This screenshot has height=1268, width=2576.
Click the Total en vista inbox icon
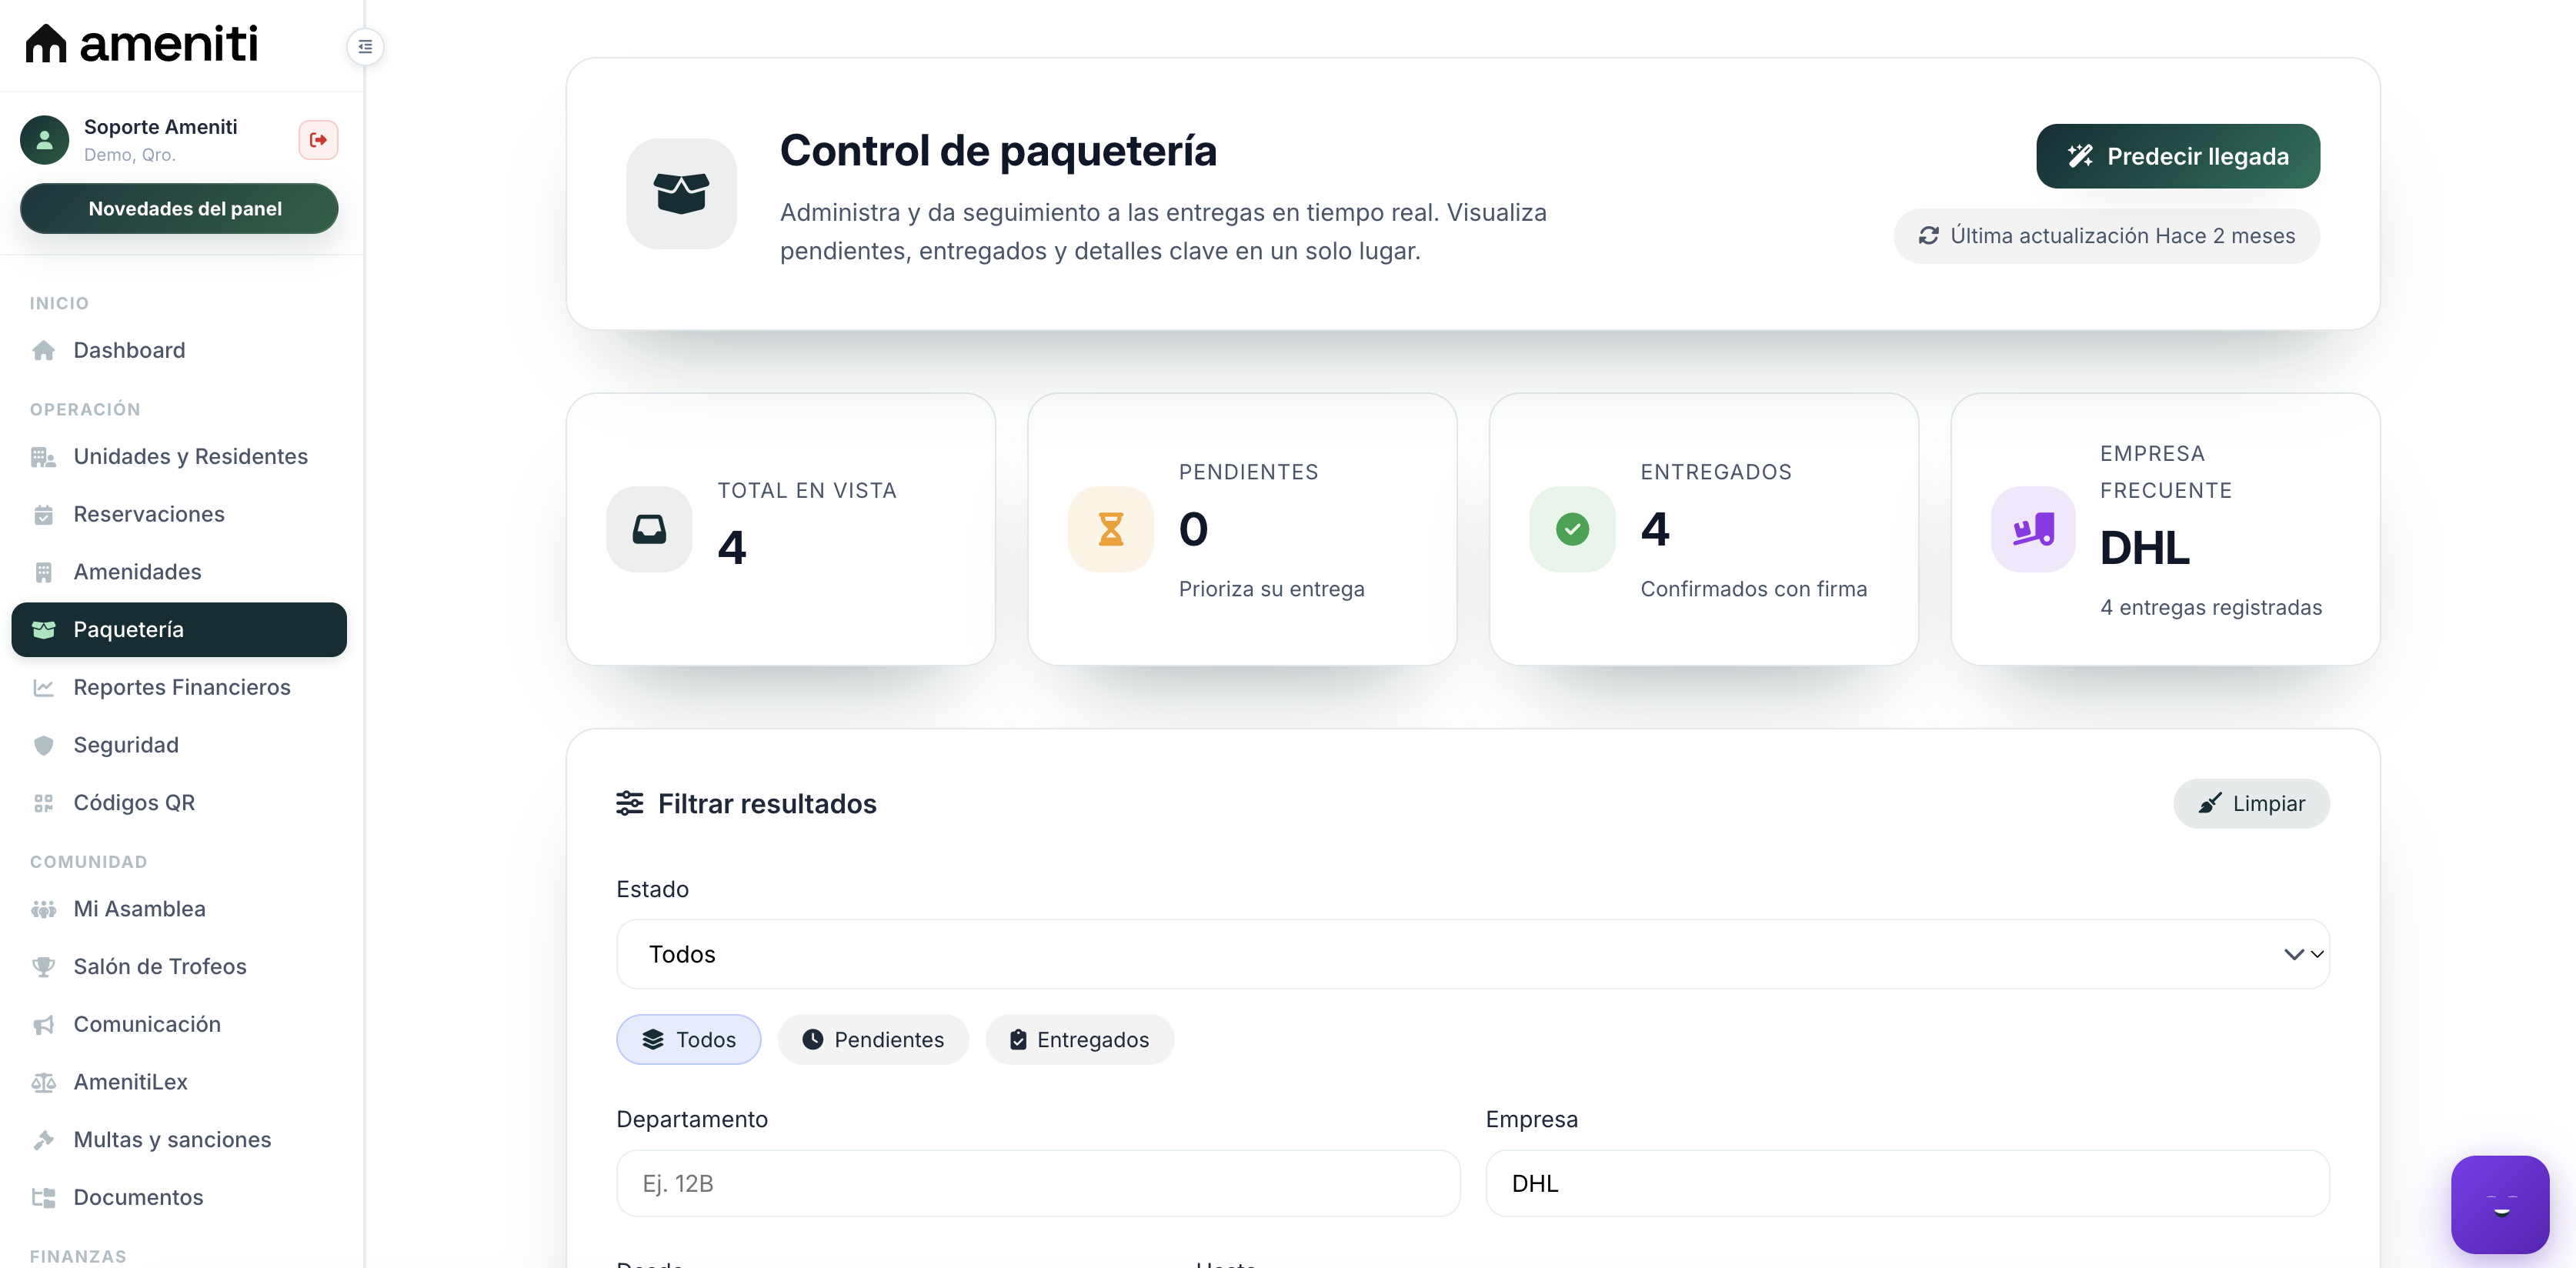[649, 529]
